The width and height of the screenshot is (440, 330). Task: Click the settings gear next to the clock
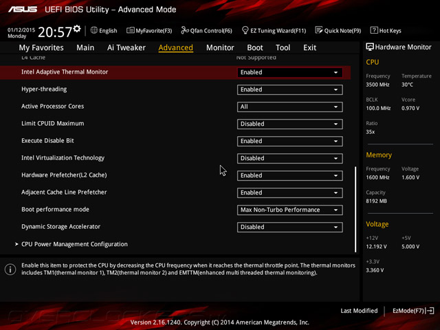77,29
